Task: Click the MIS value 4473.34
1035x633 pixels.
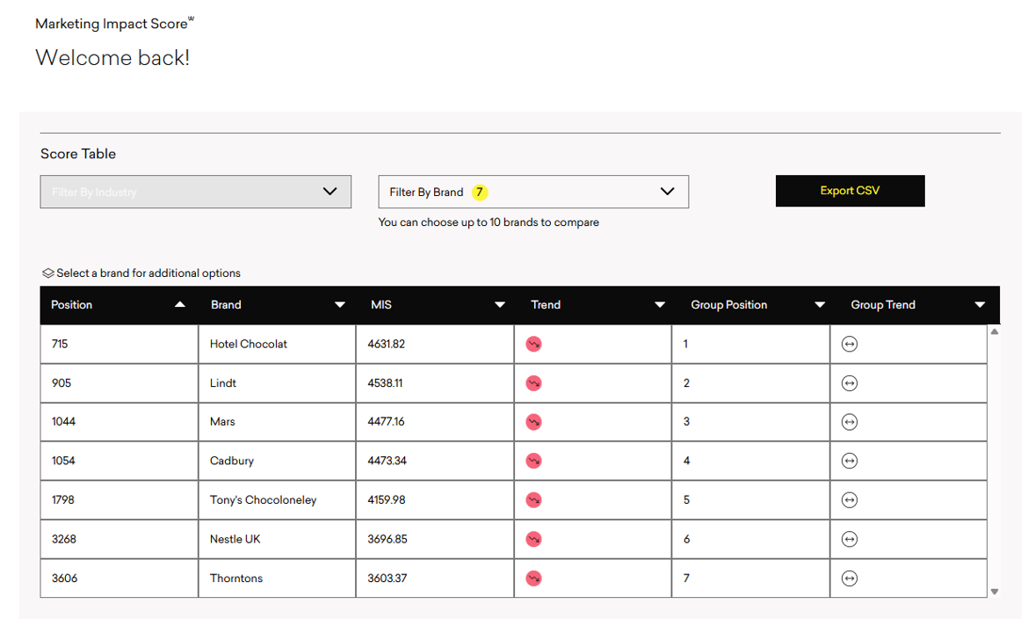Action: (x=387, y=461)
